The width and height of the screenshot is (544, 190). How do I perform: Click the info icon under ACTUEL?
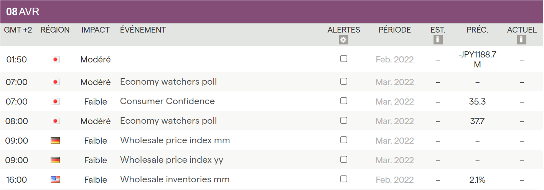(521, 40)
